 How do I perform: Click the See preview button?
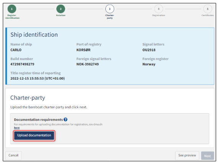pyautogui.click(x=187, y=155)
